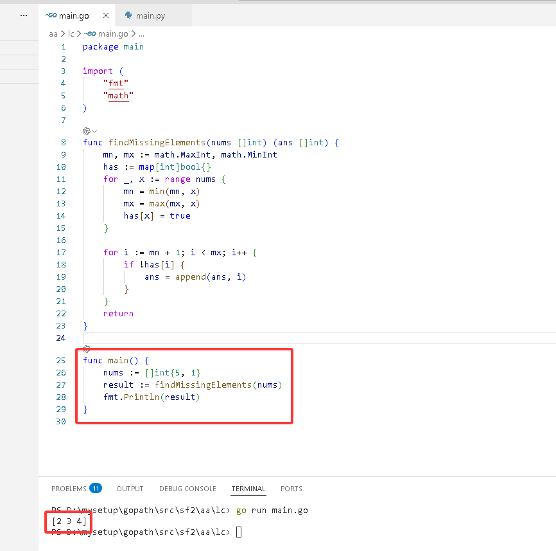Click 'math.MinInt' on line 9
Viewport: 556px width, 551px height.
(249, 155)
